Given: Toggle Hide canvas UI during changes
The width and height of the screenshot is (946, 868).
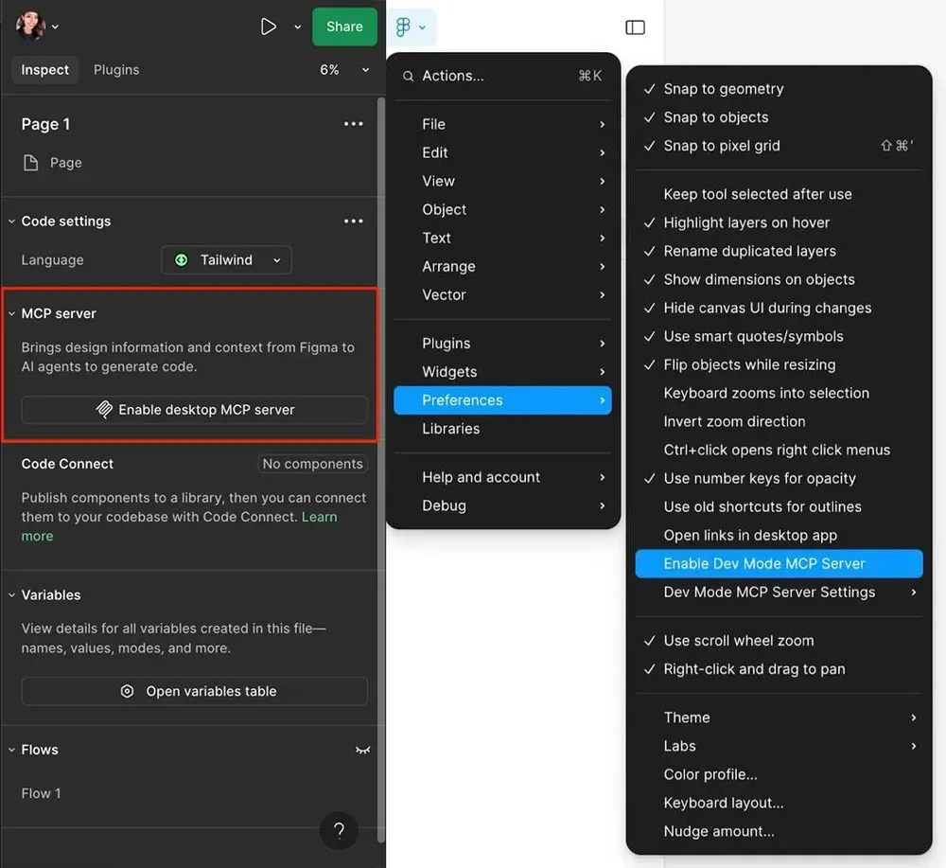Looking at the screenshot, I should pyautogui.click(x=779, y=308).
